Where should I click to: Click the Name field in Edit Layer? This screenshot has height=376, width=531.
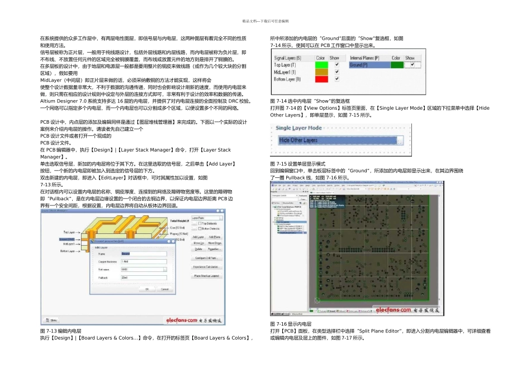144,253
